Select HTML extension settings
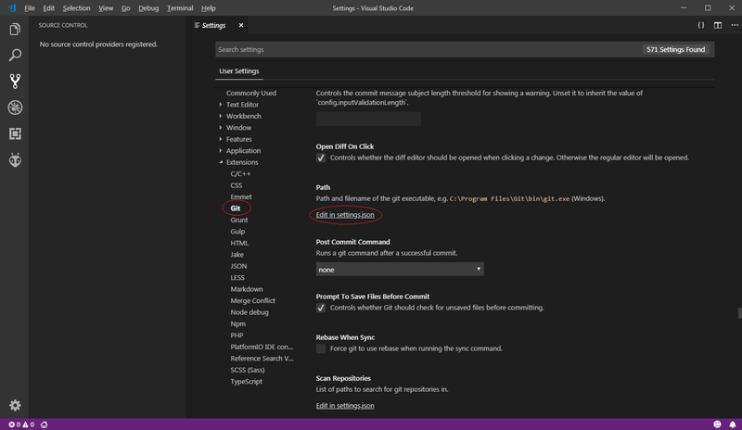Image resolution: width=742 pixels, height=430 pixels. pyautogui.click(x=239, y=243)
